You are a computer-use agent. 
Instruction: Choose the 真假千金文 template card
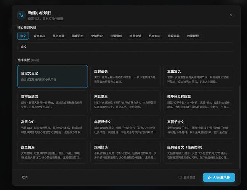tap(199, 127)
